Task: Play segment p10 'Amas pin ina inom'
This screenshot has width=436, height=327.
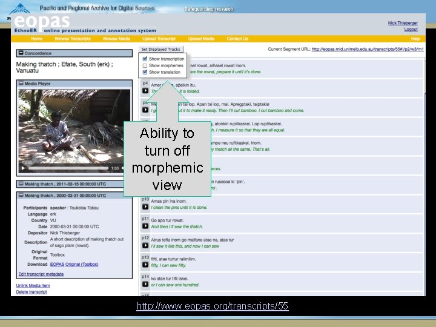Action: click(x=145, y=207)
